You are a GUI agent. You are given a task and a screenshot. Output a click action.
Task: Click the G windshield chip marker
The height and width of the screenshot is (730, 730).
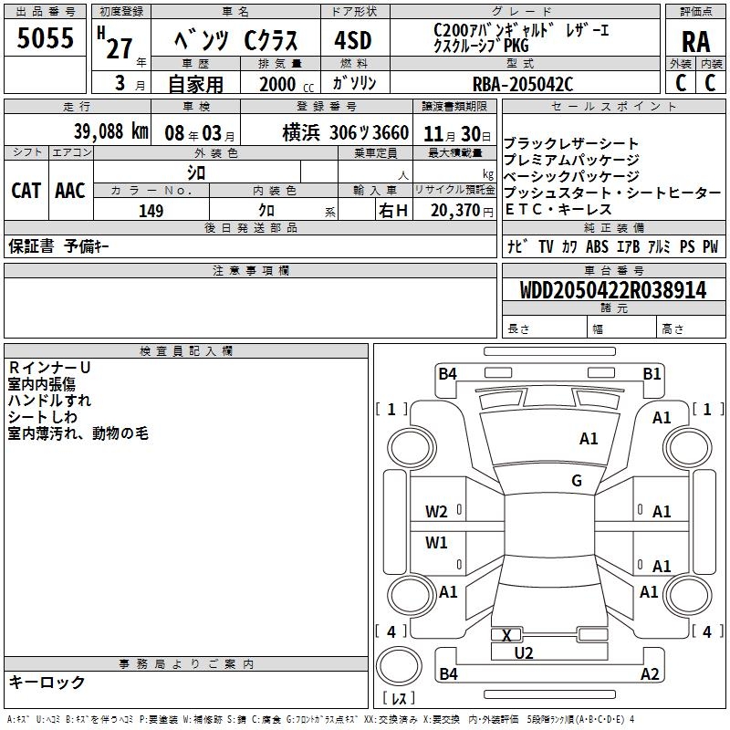click(x=576, y=481)
